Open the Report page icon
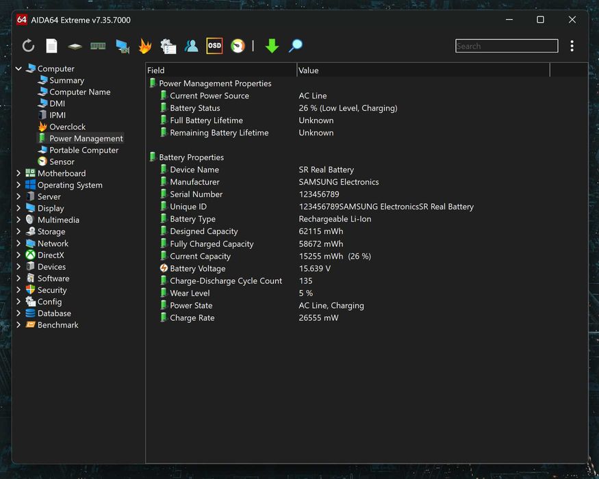 coord(51,46)
